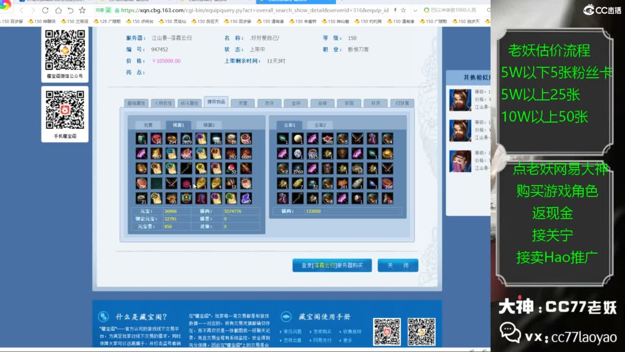The width and height of the screenshot is (625, 352).
Task: Click the item stack of 6689 in 锦囊1
Action: tap(246, 154)
